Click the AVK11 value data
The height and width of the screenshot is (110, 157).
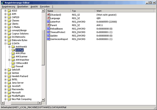tap(100, 25)
